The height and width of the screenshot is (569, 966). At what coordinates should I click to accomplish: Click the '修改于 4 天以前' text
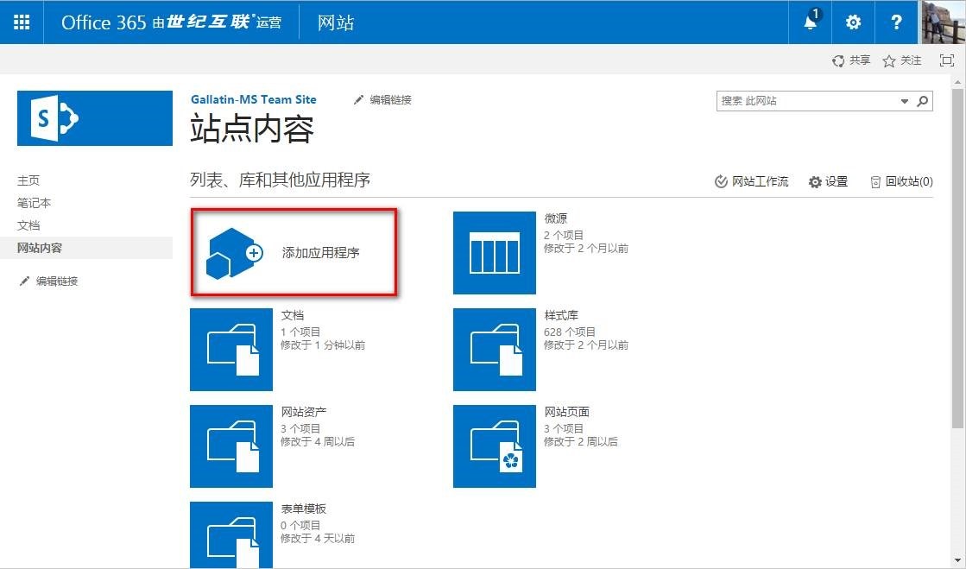(x=318, y=539)
